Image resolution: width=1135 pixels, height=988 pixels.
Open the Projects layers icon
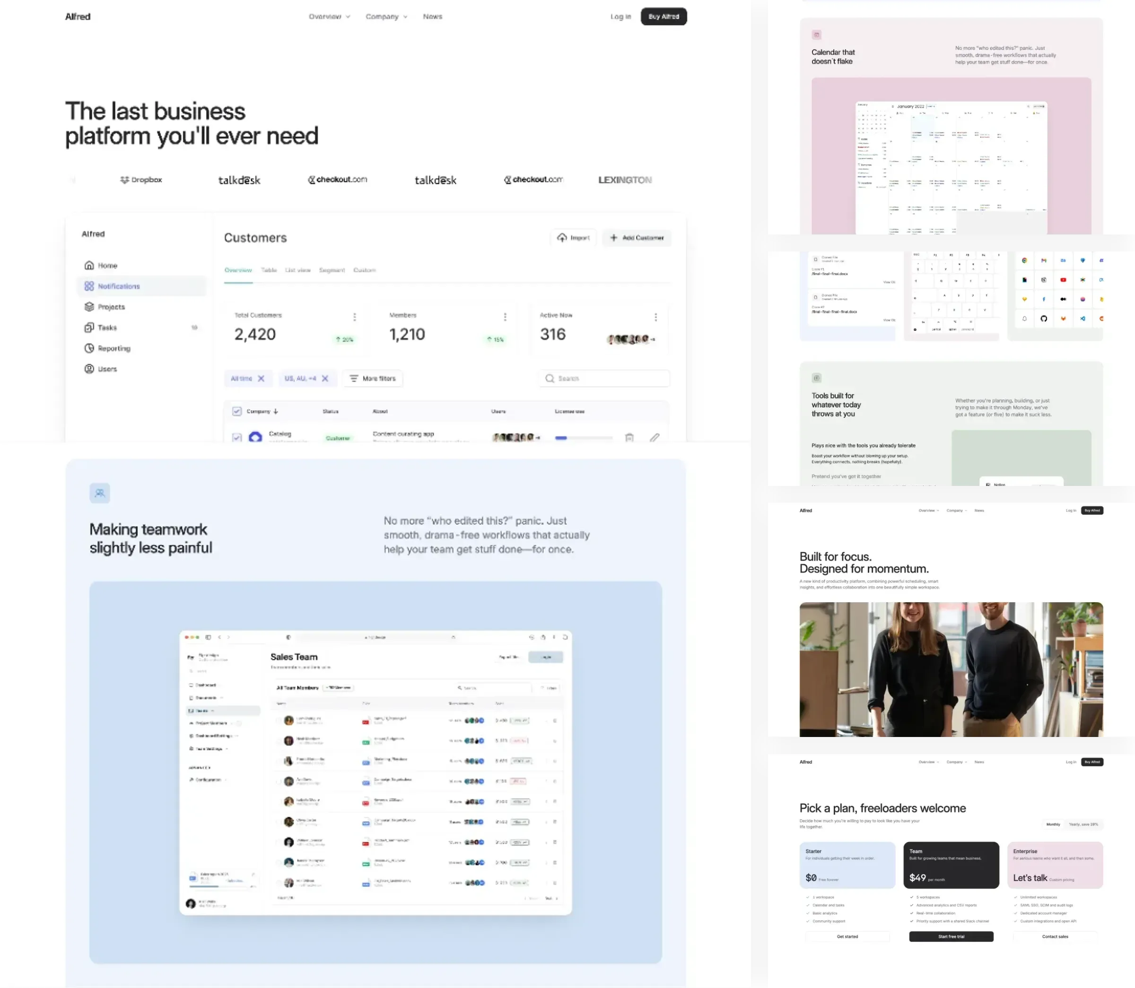(x=89, y=306)
